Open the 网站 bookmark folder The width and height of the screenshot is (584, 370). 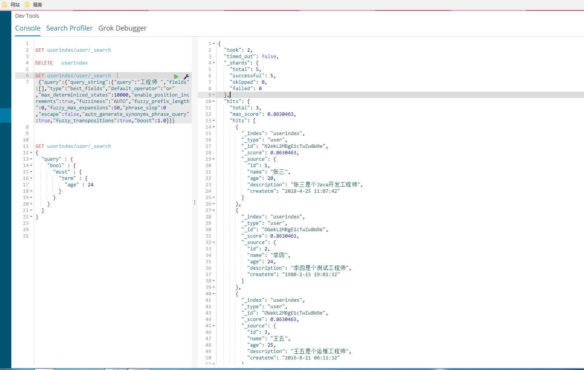11,5
